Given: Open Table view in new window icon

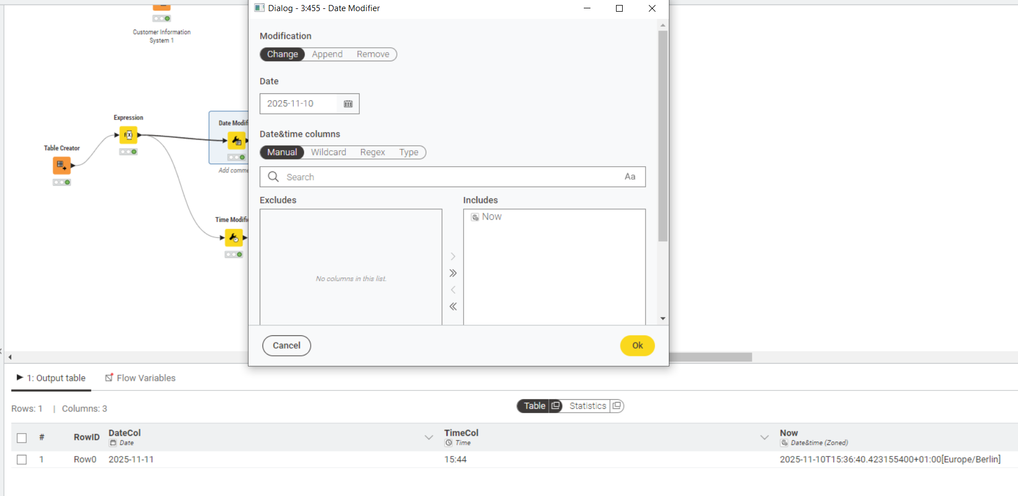Looking at the screenshot, I should (555, 406).
